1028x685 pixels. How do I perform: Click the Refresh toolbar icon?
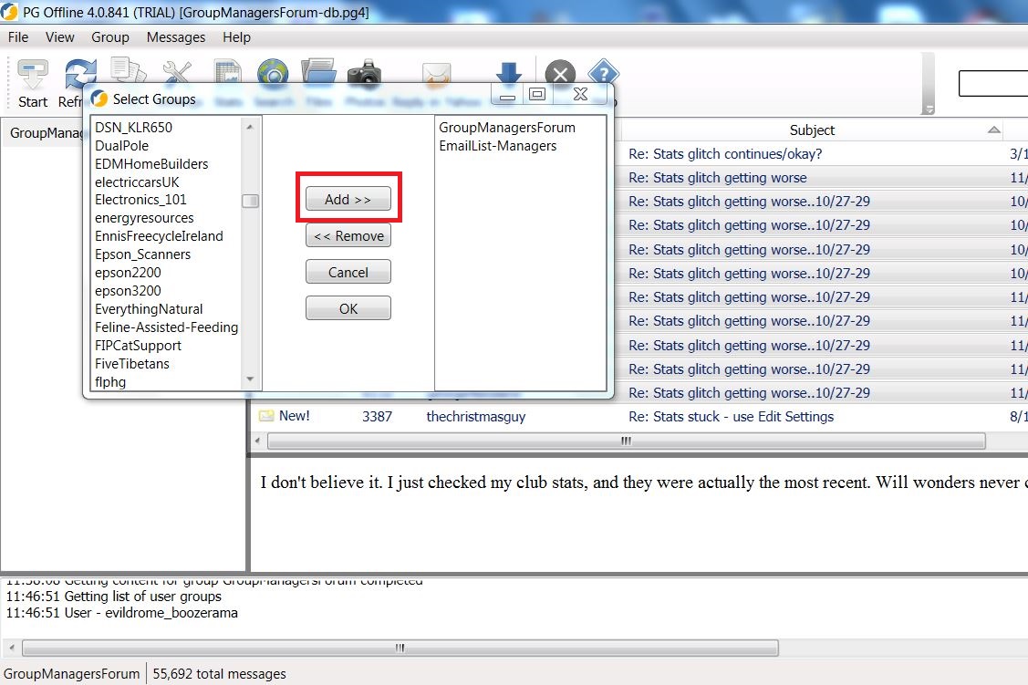(x=80, y=74)
